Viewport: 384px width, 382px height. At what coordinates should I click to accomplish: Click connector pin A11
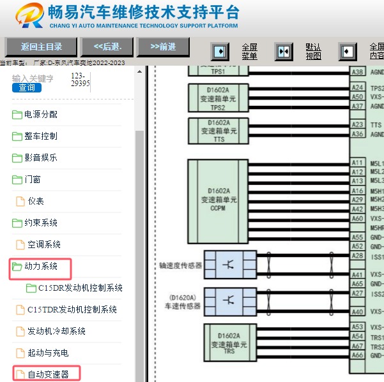[357, 163]
